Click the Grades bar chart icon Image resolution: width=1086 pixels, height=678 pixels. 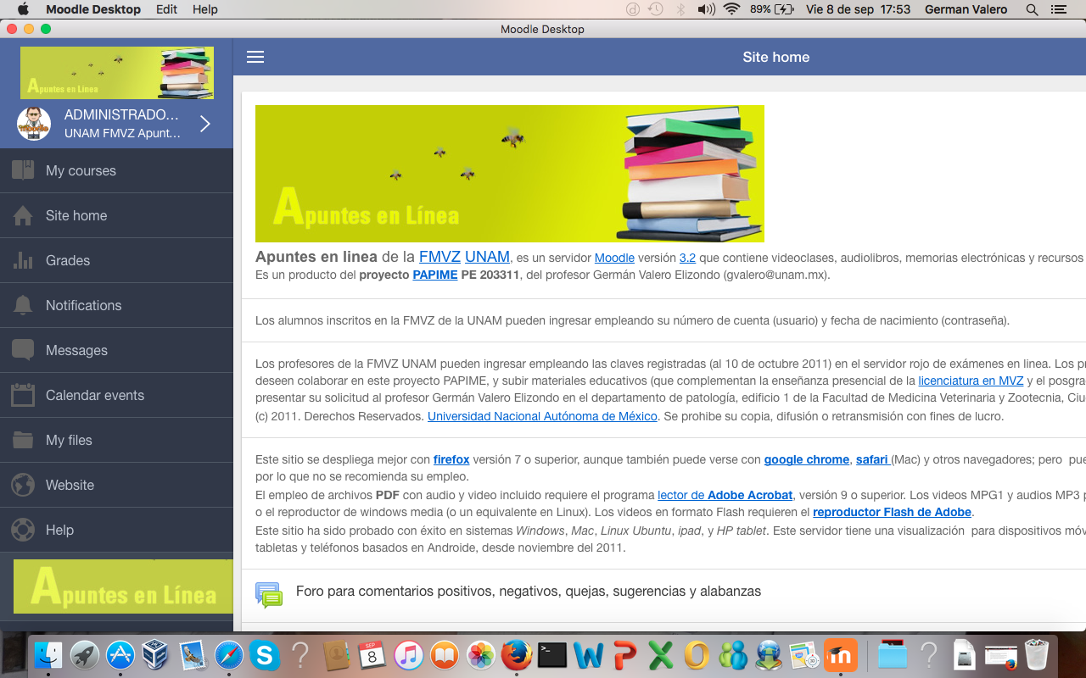coord(23,260)
